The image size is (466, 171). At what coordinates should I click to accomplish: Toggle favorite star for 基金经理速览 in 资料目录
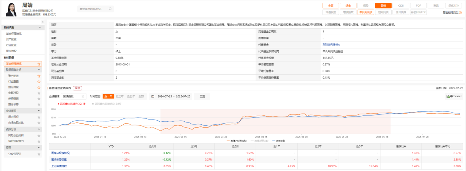pyautogui.click(x=39, y=64)
